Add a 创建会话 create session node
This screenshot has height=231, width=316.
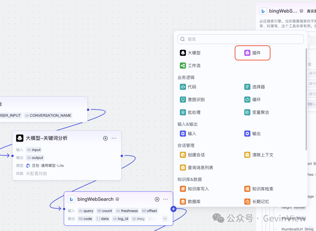[x=195, y=155]
